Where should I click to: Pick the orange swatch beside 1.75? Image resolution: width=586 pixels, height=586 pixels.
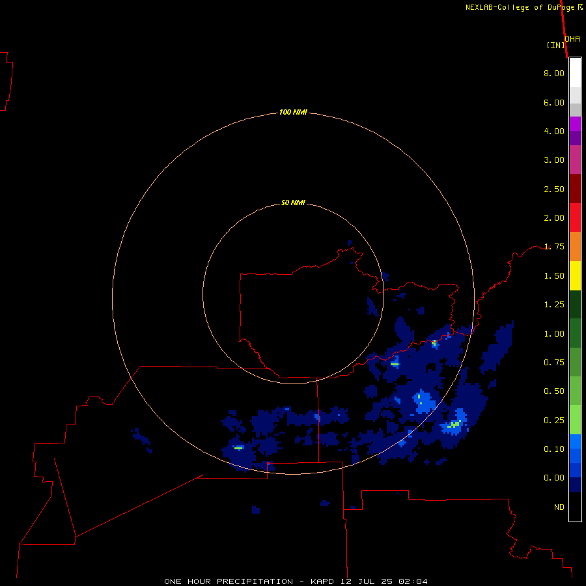click(575, 247)
